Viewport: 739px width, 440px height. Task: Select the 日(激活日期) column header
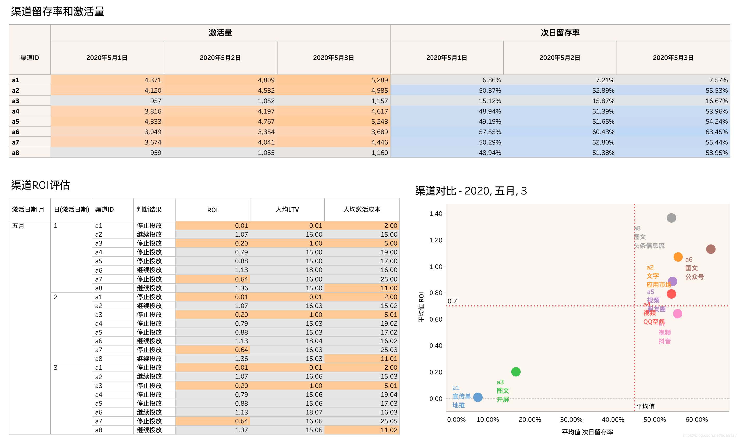[71, 210]
